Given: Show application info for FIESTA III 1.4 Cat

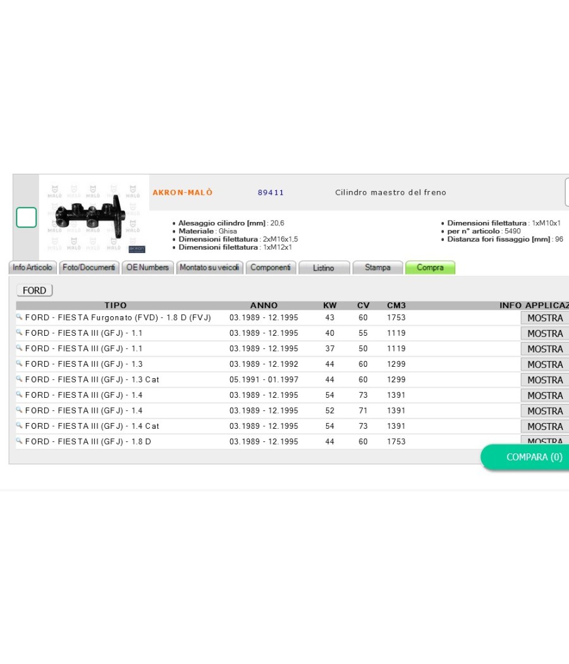Looking at the screenshot, I should (x=545, y=426).
